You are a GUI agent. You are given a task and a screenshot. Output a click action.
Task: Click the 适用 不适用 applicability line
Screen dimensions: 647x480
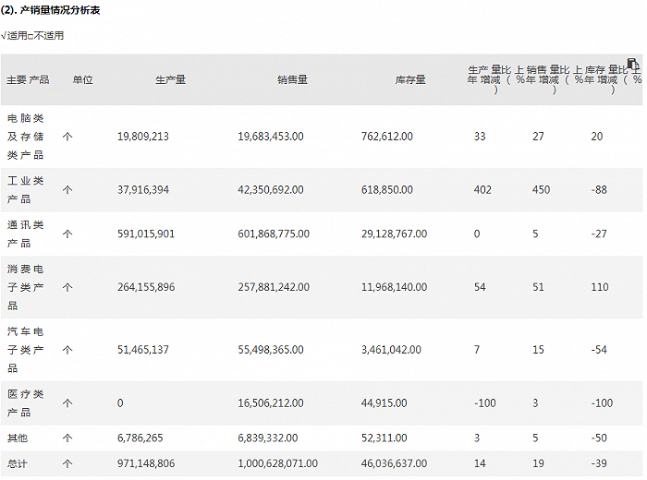pyautogui.click(x=33, y=35)
